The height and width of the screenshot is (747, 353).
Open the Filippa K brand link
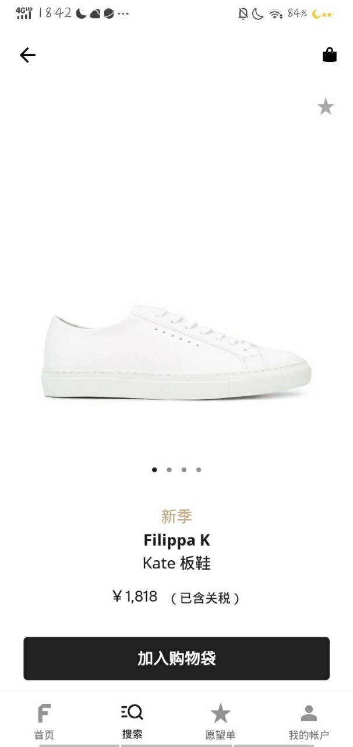click(176, 540)
